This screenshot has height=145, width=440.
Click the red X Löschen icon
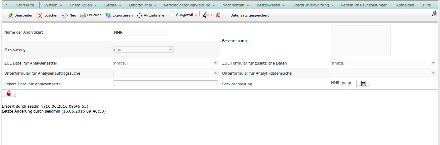40,15
